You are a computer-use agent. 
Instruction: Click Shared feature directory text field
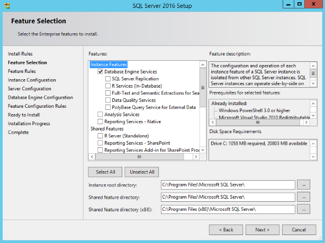[x=228, y=197]
